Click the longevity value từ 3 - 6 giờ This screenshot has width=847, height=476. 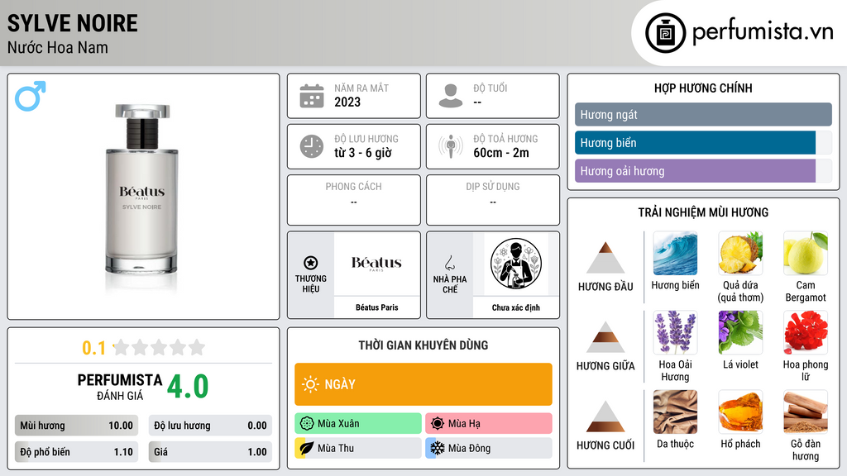pyautogui.click(x=363, y=153)
